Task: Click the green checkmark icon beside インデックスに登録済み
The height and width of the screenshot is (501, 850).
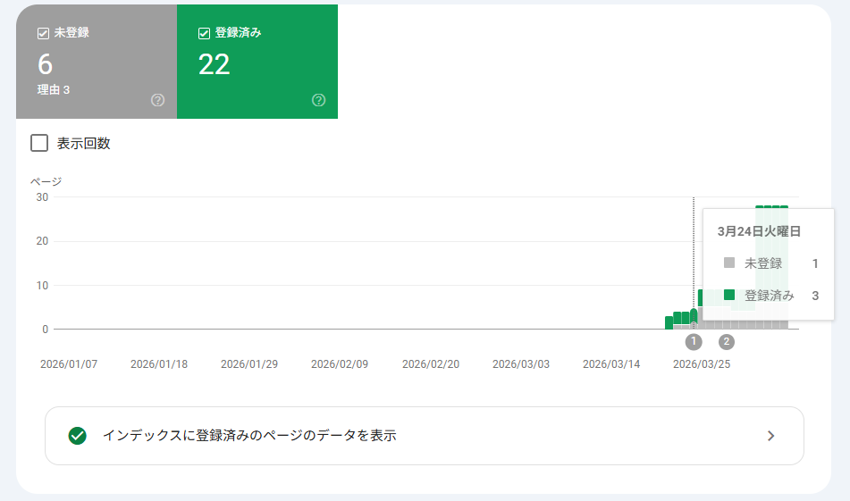Action: coord(78,436)
